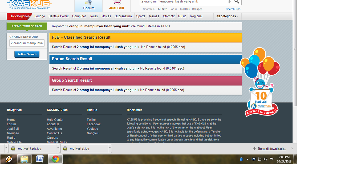Click the display settings tray icon
Screen dimensions: 341x192
[x=254, y=159]
